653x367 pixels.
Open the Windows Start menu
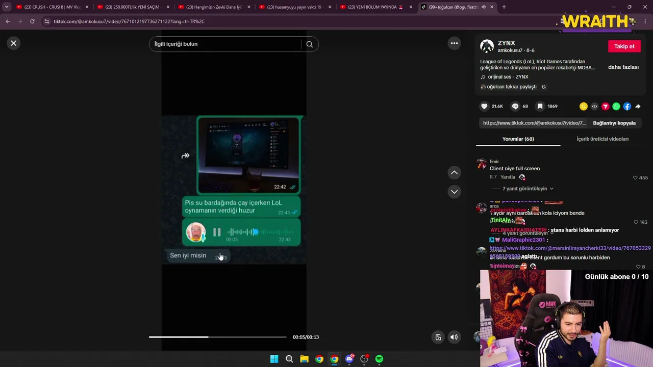[x=274, y=359]
